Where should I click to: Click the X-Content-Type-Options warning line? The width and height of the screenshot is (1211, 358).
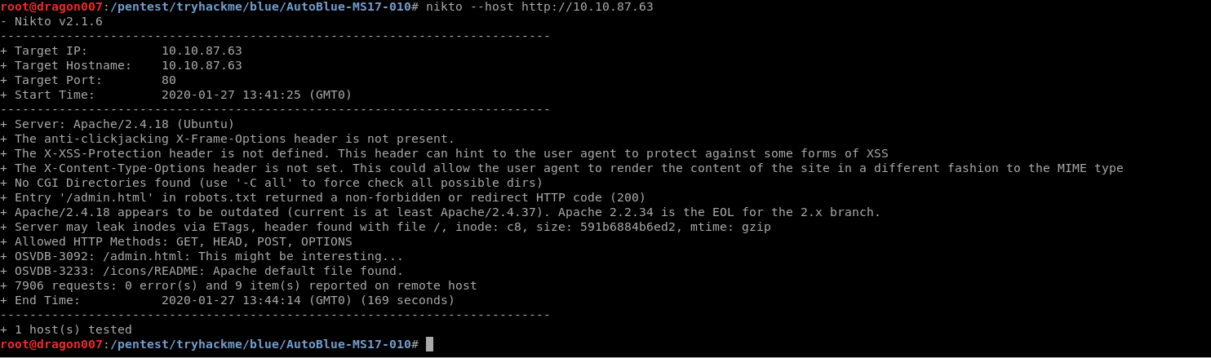click(x=561, y=168)
